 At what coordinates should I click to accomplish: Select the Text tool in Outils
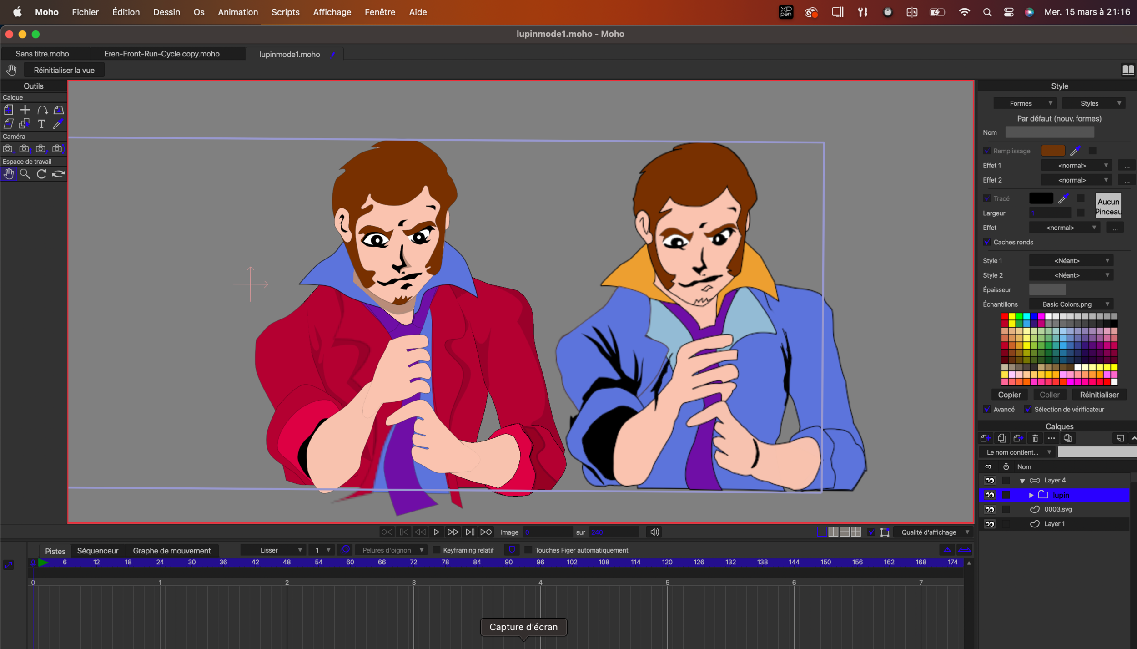(41, 124)
